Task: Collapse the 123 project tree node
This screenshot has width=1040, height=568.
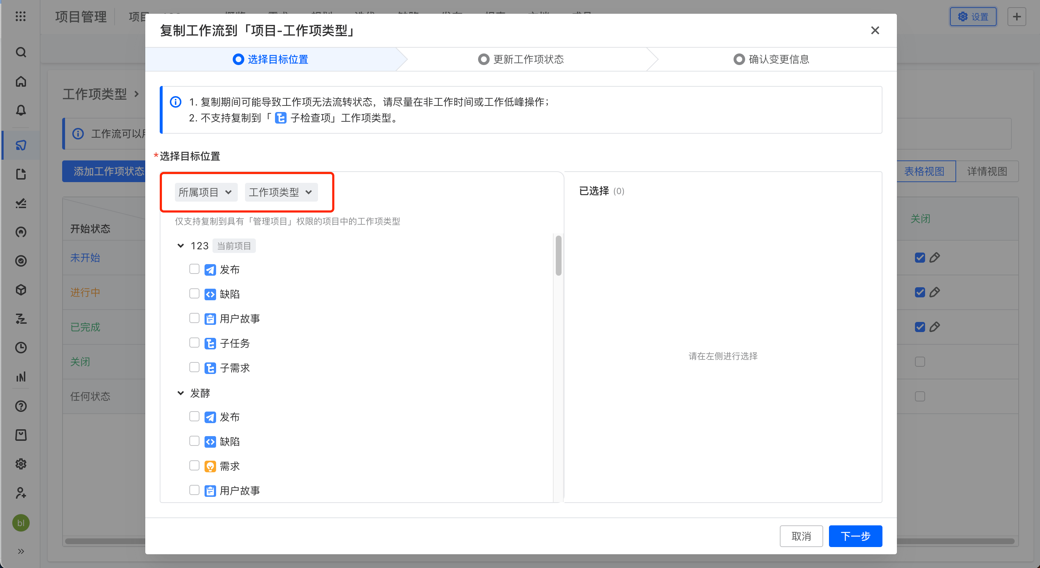Action: [x=180, y=245]
